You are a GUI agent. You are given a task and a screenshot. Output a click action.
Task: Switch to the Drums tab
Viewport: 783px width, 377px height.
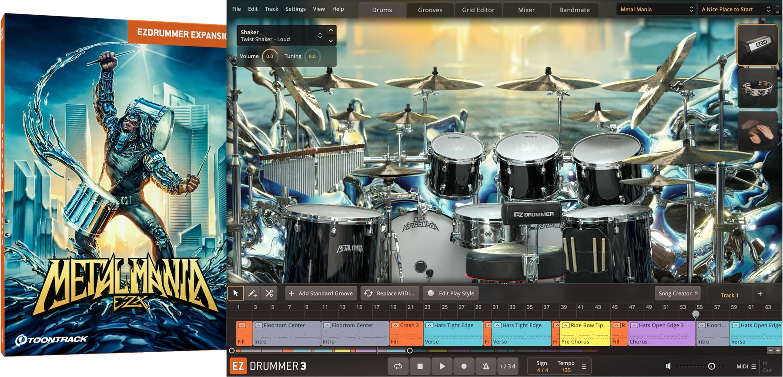pos(382,10)
